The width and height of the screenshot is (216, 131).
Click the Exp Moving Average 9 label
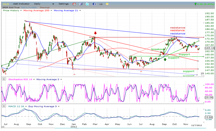tap(42, 106)
